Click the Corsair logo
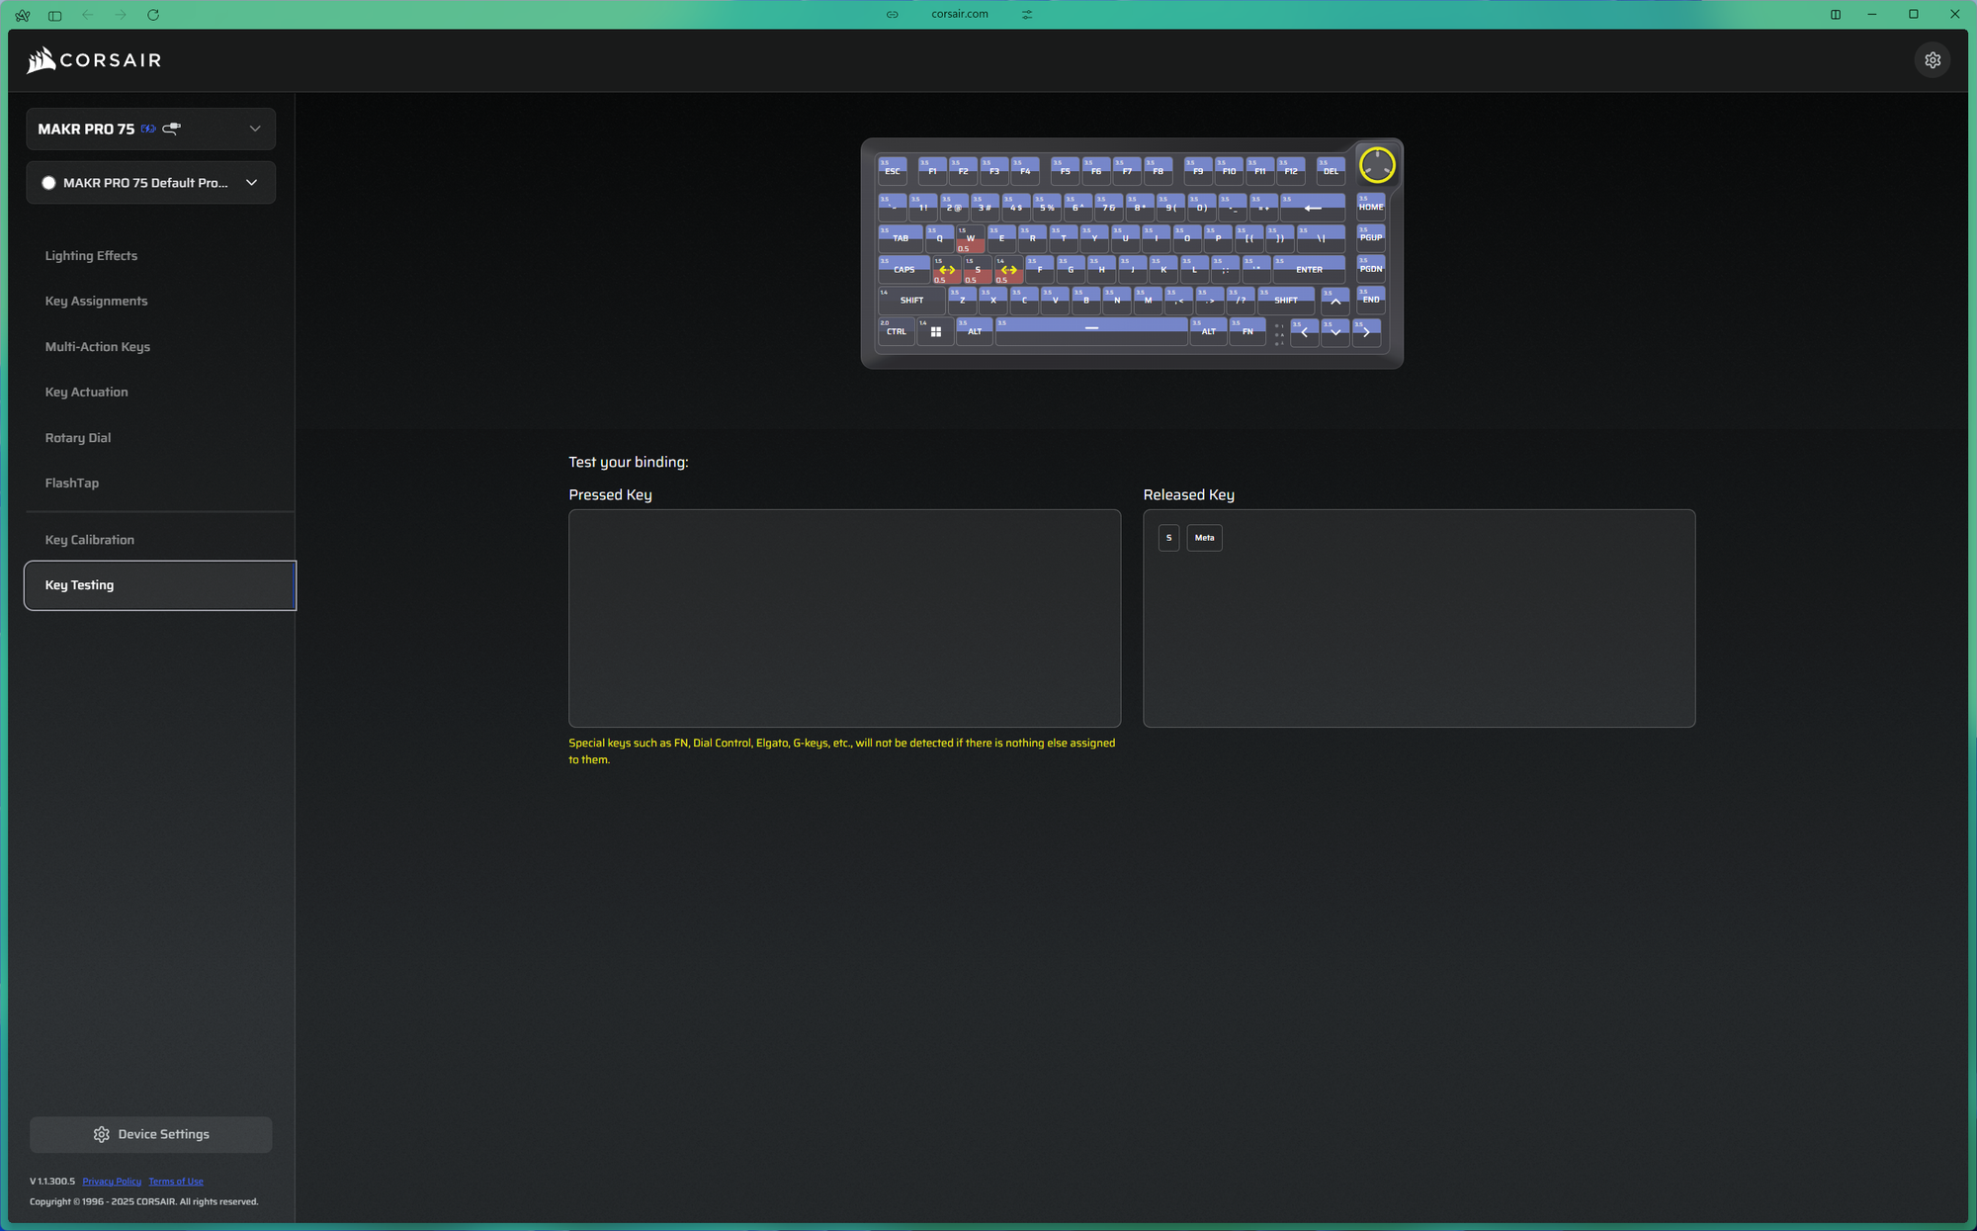Viewport: 1977px width, 1231px height. click(x=94, y=60)
